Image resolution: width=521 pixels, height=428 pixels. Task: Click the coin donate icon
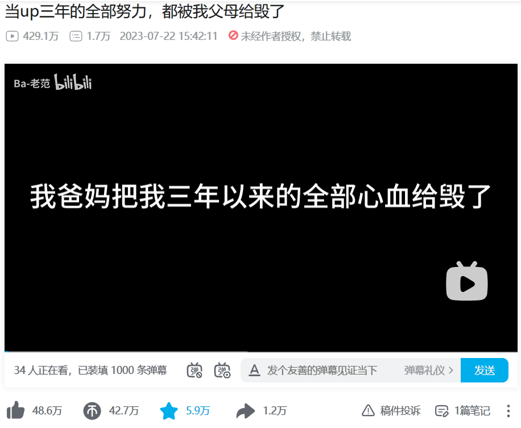[x=92, y=411]
